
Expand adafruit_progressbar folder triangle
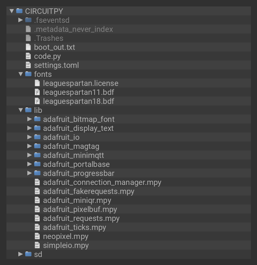29,173
